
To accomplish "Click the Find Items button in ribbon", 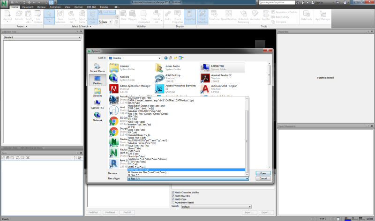I will click(x=107, y=12).
